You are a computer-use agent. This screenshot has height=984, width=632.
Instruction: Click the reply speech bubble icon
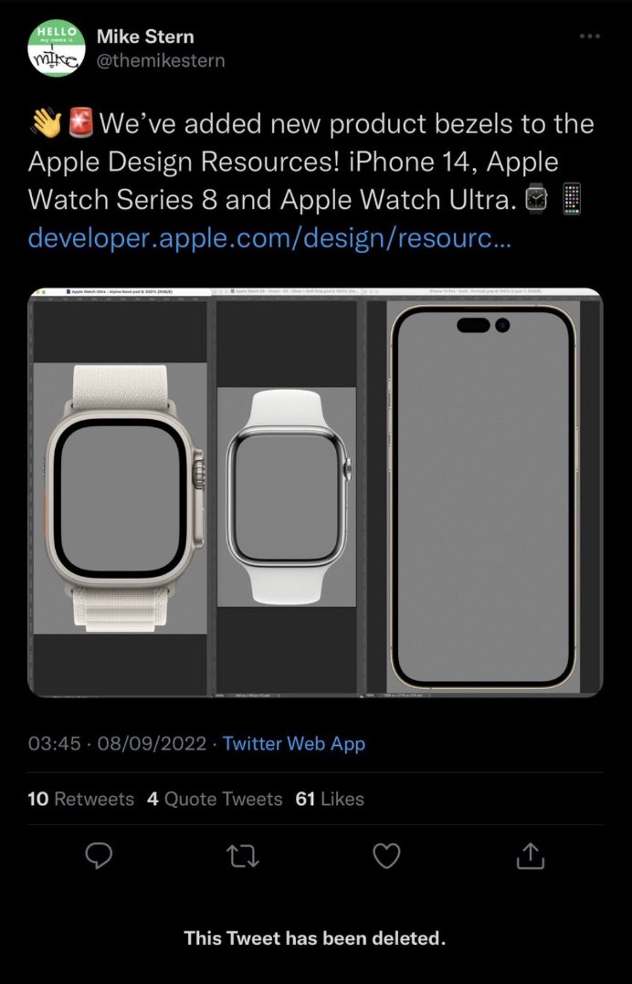point(99,855)
